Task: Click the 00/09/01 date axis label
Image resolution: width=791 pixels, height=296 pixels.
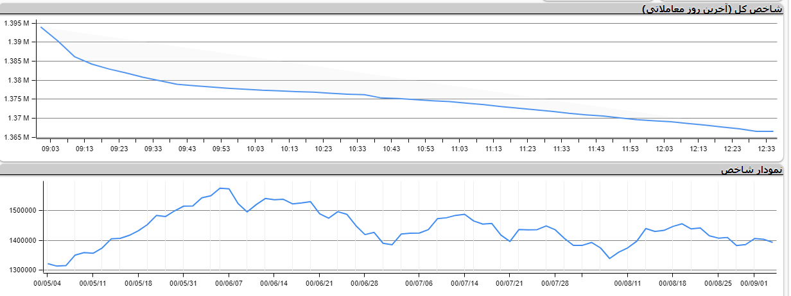Action: tap(754, 283)
